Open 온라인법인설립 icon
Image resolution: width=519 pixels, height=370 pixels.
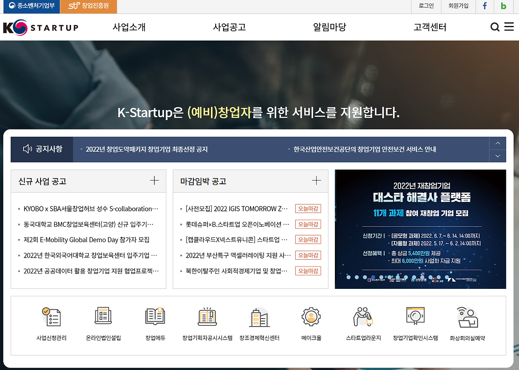click(103, 316)
